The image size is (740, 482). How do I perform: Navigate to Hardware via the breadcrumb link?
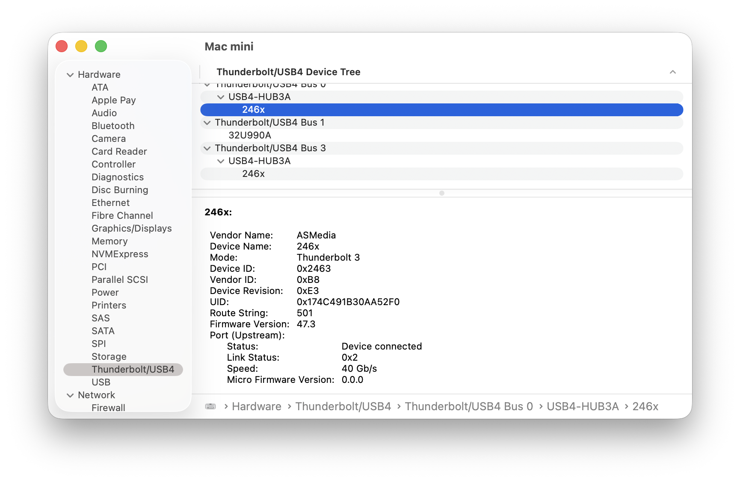coord(256,406)
